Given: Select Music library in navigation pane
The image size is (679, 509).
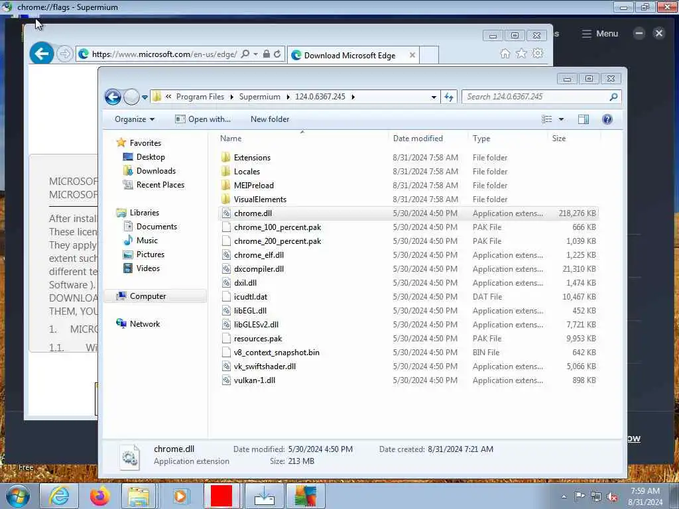Looking at the screenshot, I should (147, 240).
